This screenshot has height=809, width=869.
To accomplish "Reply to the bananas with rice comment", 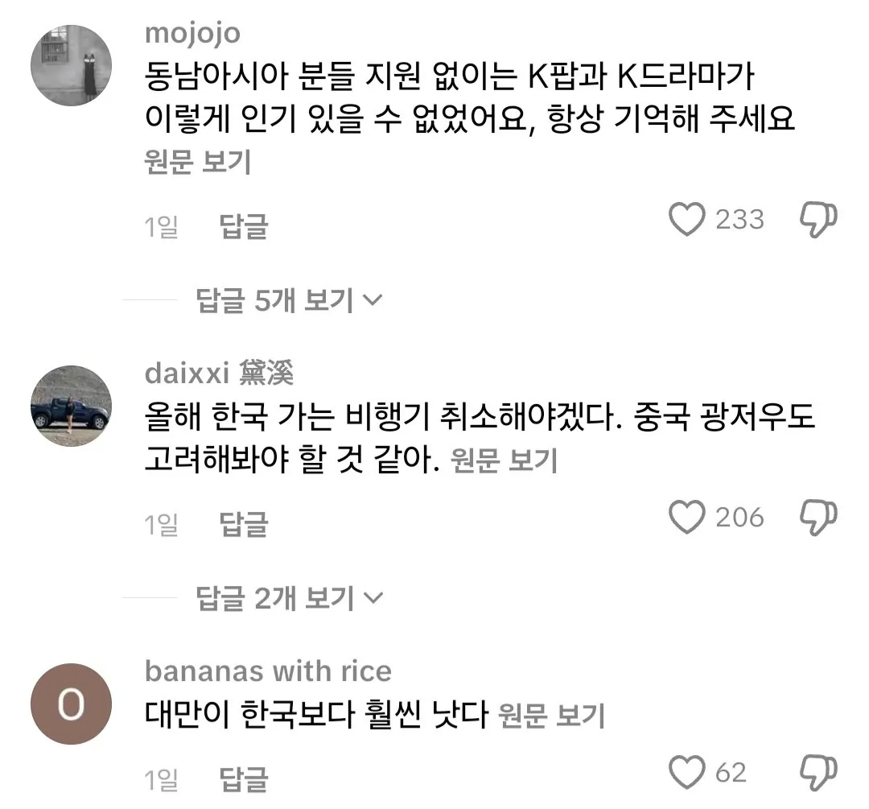I will (x=243, y=778).
